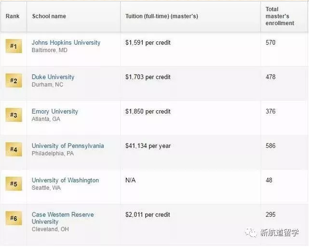Click the School name column header
Image resolution: width=309 pixels, height=247 pixels.
(x=49, y=16)
